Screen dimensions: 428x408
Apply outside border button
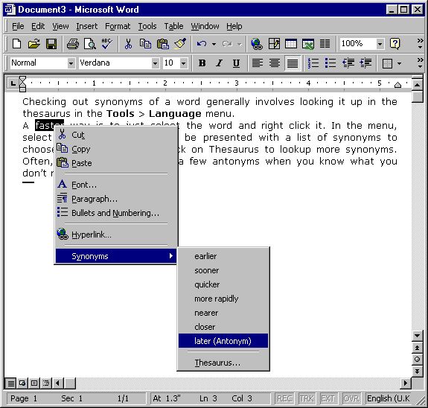[387, 63]
